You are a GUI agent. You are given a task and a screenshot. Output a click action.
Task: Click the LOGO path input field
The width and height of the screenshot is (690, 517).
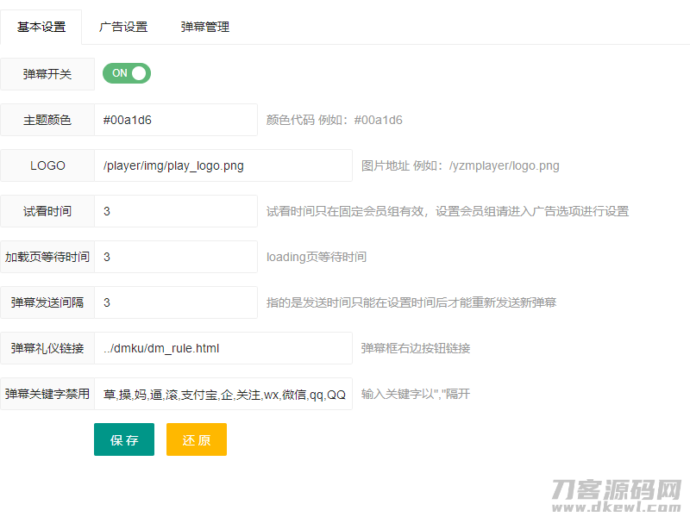point(220,165)
